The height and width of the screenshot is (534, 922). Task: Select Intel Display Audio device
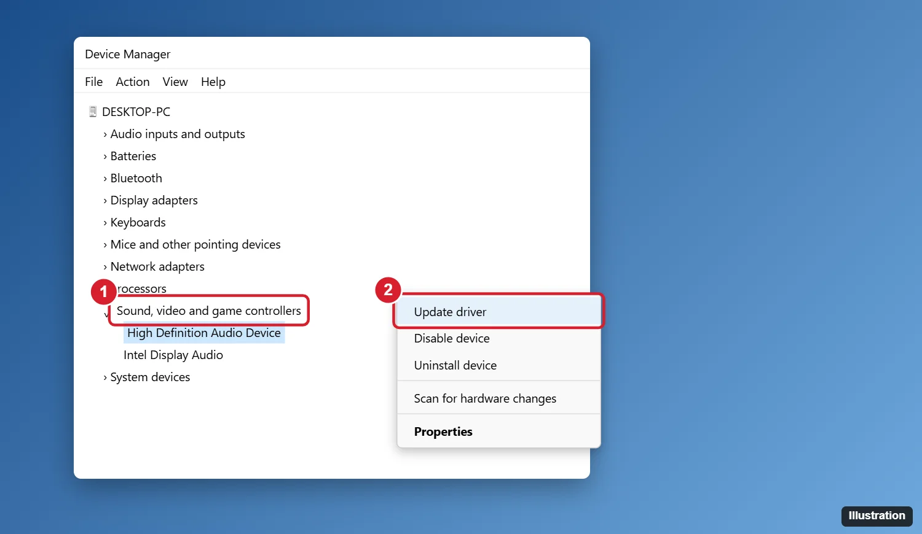coord(173,355)
